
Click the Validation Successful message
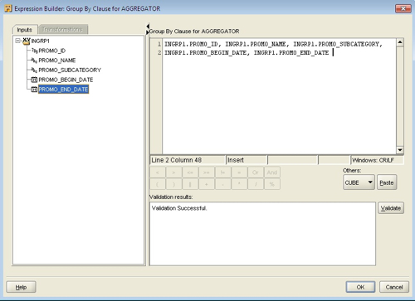click(179, 208)
